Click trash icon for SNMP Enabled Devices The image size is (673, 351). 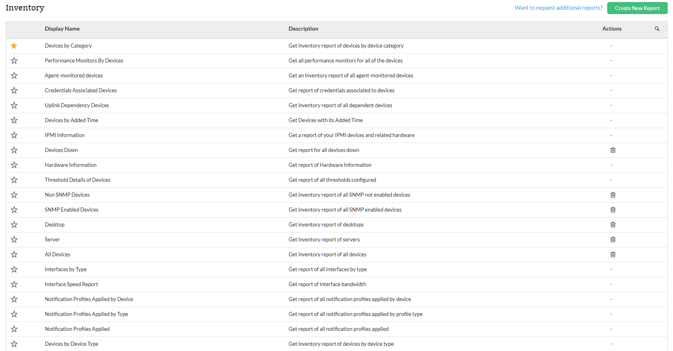[x=613, y=210]
